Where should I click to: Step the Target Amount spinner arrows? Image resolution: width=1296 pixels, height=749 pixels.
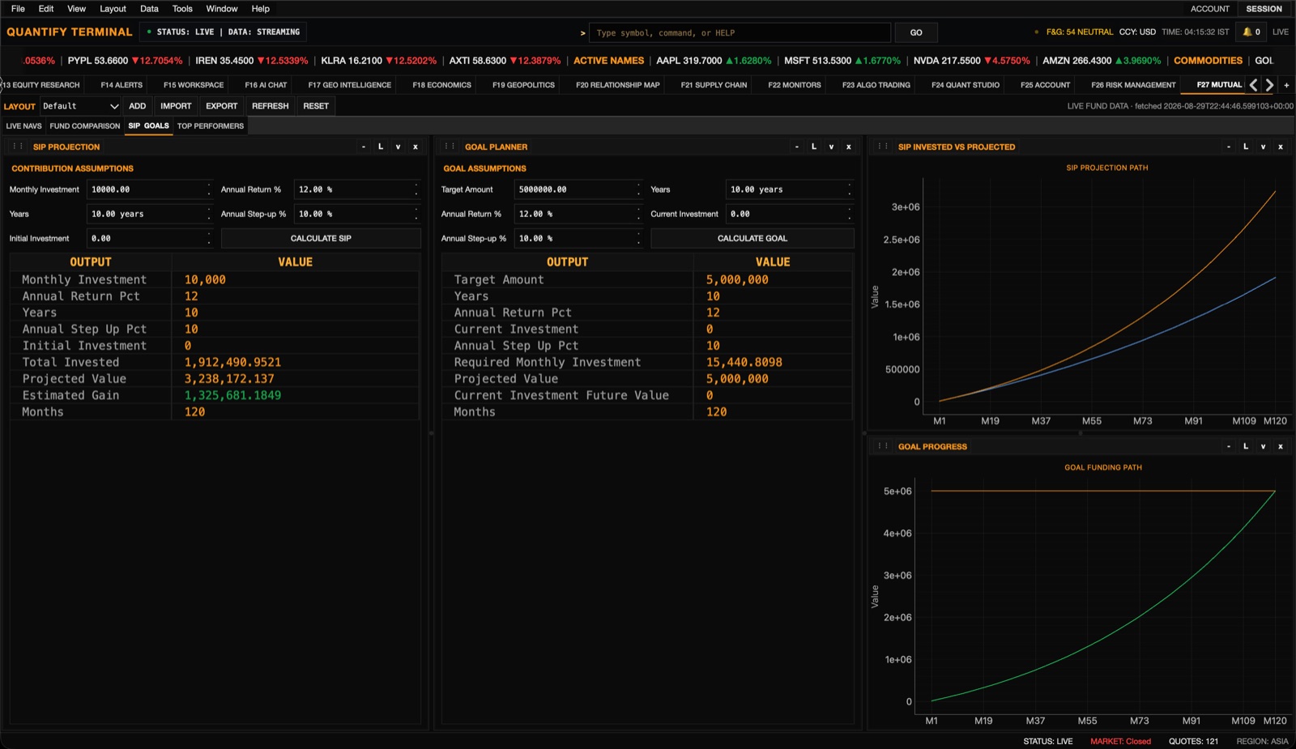638,189
